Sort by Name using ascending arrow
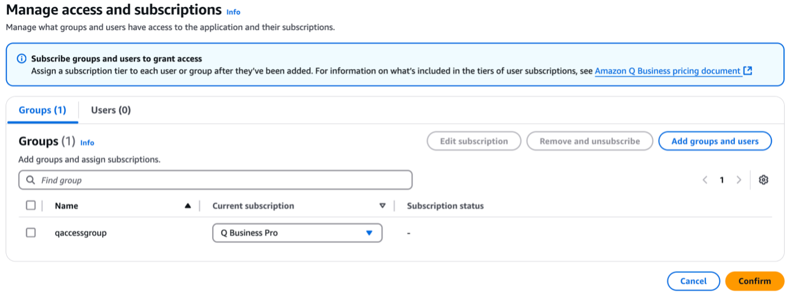This screenshot has width=798, height=299. (188, 206)
